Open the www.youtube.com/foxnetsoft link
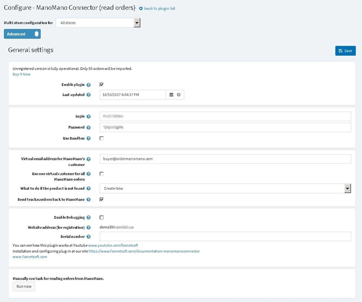362x302 pixels. pyautogui.click(x=113, y=245)
